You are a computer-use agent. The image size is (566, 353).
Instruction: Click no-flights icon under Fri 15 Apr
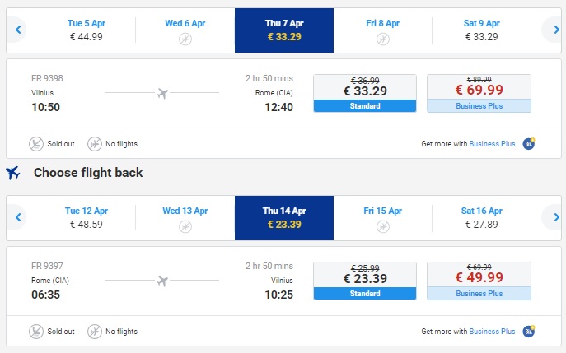click(382, 227)
